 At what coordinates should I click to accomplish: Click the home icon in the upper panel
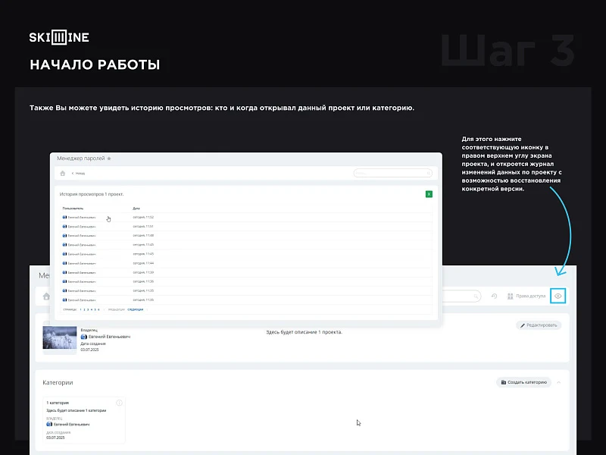(63, 174)
